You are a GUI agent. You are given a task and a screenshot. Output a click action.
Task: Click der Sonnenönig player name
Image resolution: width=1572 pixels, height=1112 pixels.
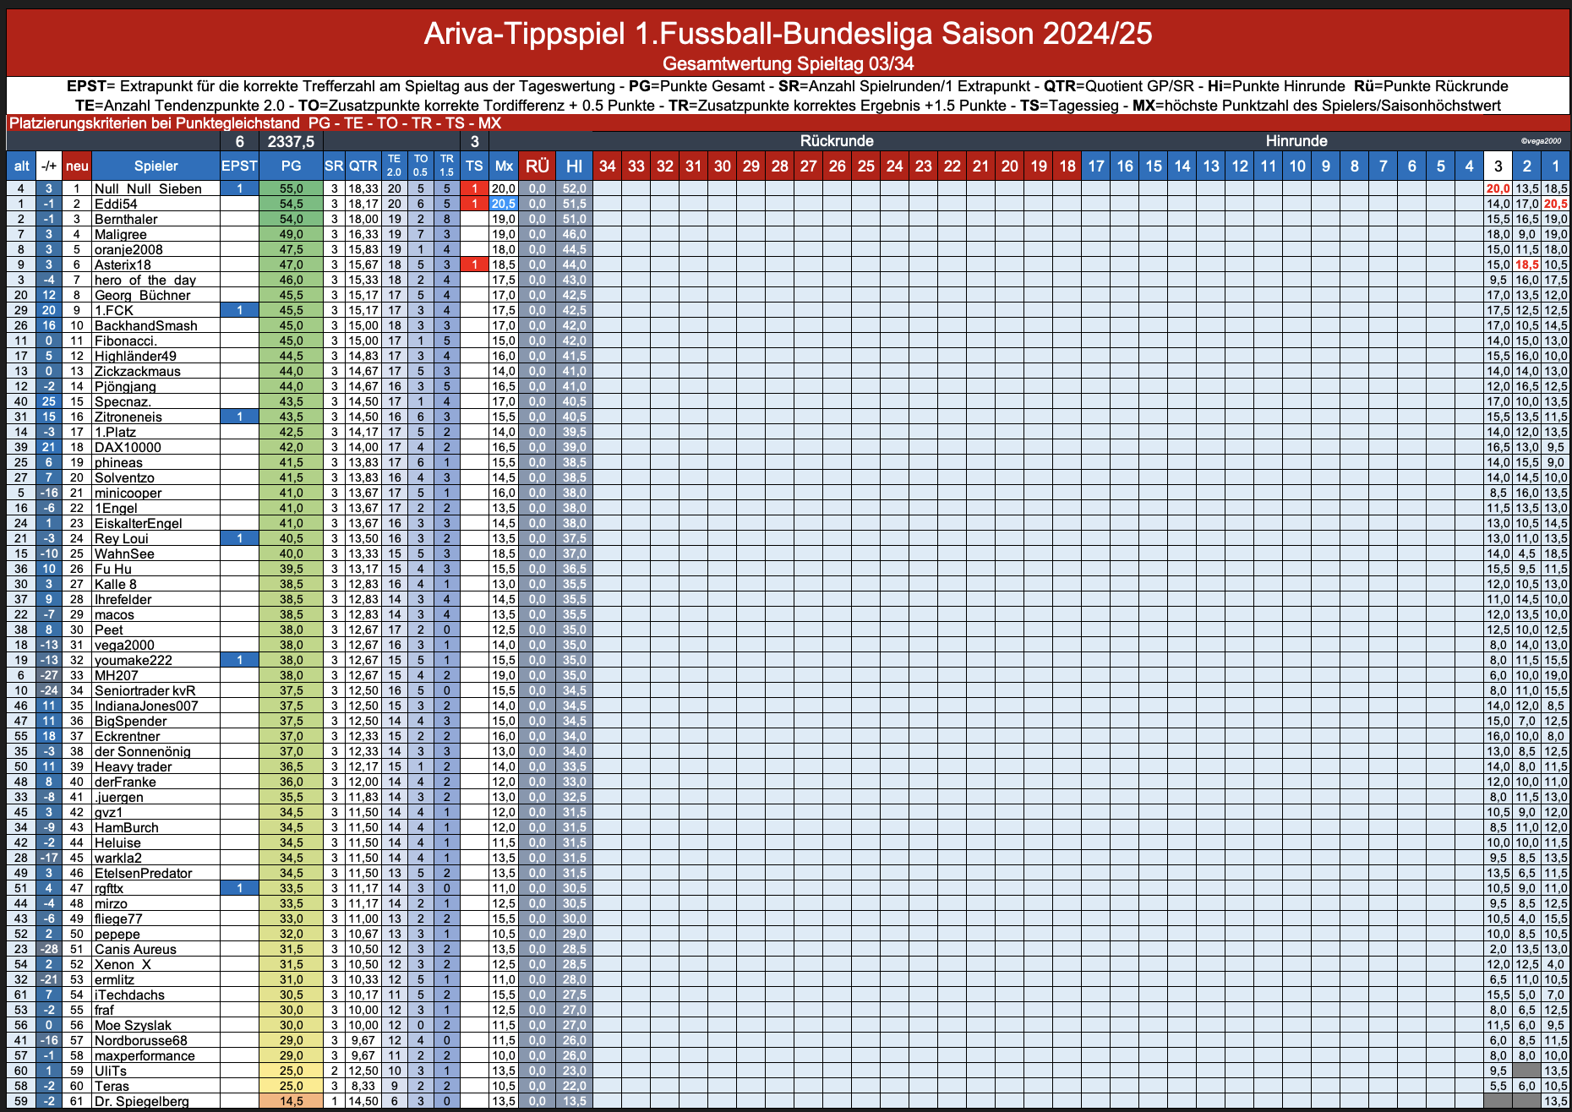click(x=156, y=751)
